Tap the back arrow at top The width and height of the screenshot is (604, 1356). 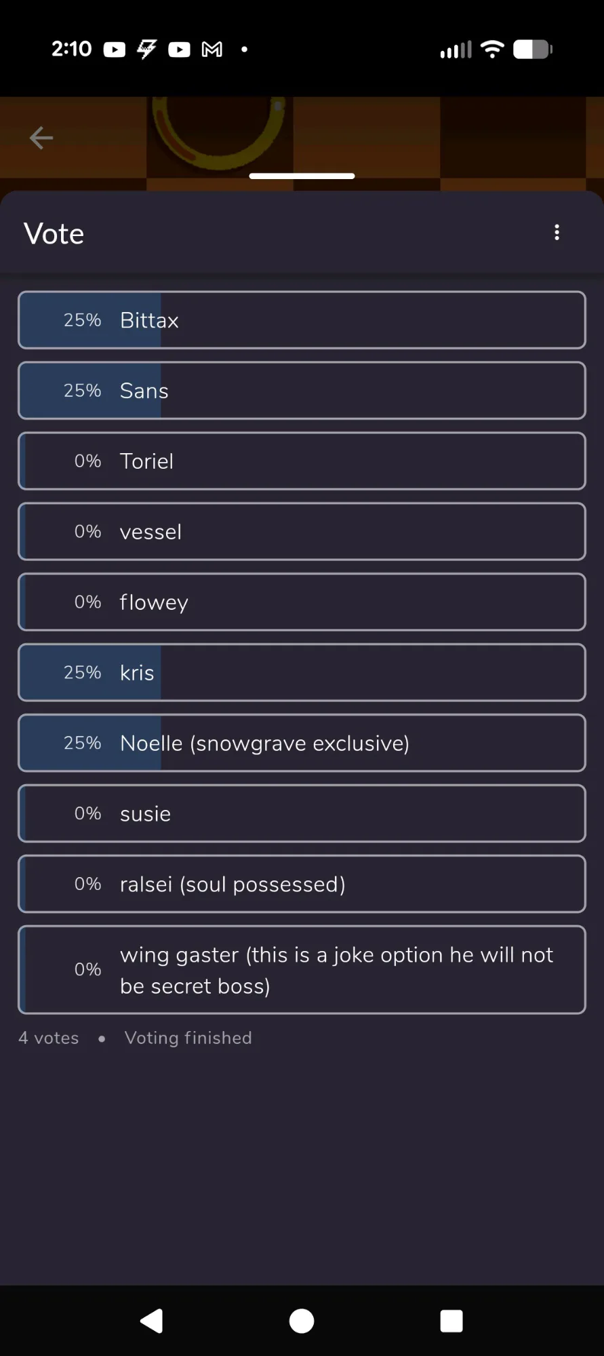41,138
